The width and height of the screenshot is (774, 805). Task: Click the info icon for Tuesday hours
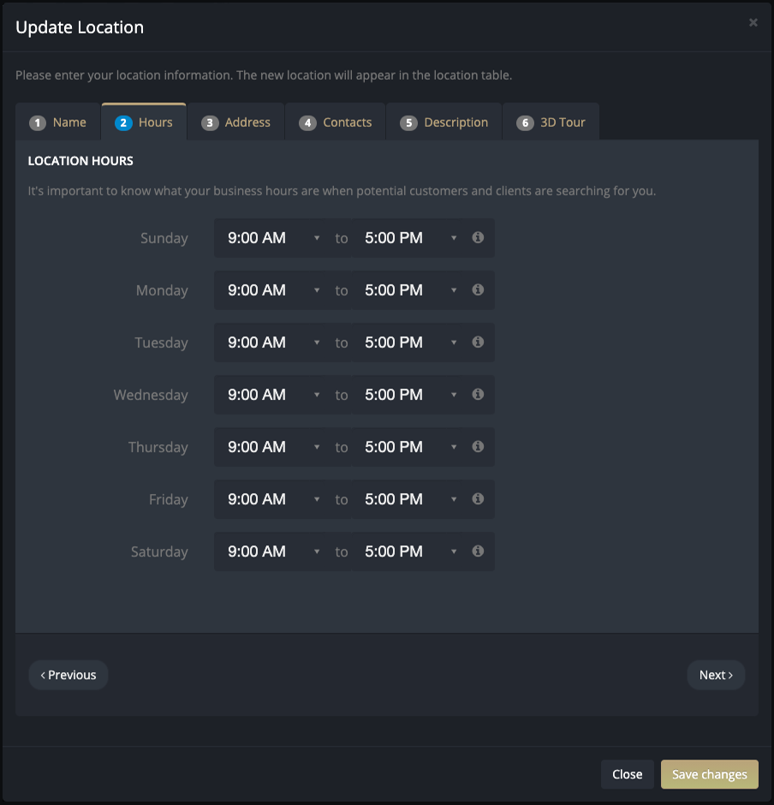478,343
